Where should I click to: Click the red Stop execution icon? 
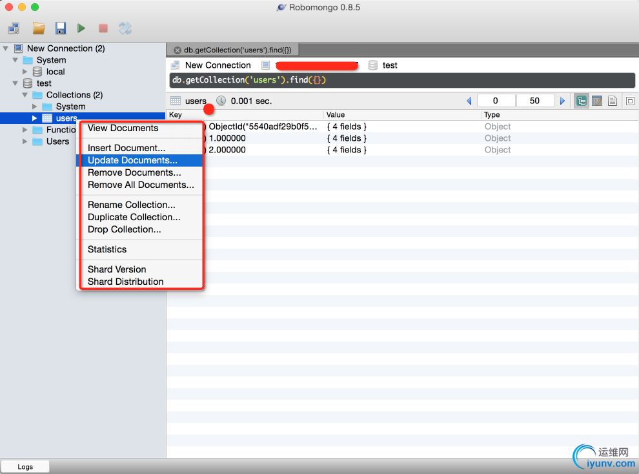coord(103,28)
